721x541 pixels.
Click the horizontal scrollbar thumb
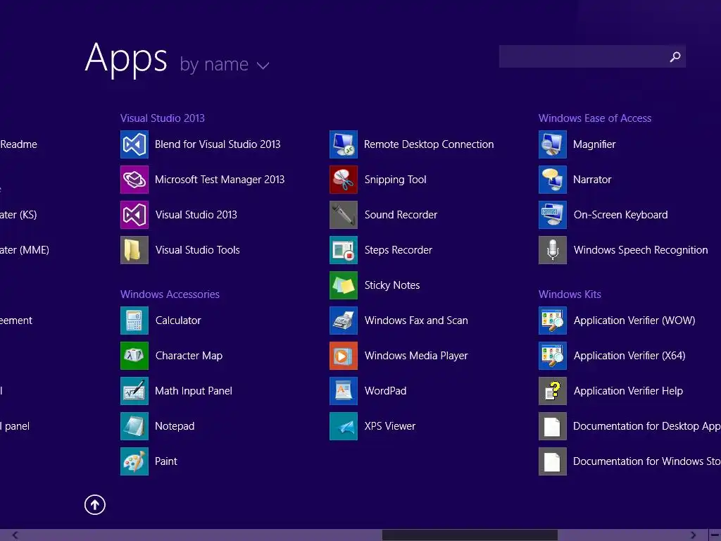pyautogui.click(x=470, y=535)
